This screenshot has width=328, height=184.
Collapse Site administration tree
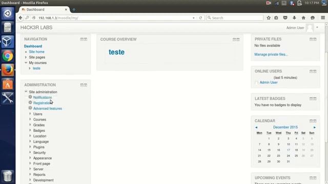coord(26,91)
